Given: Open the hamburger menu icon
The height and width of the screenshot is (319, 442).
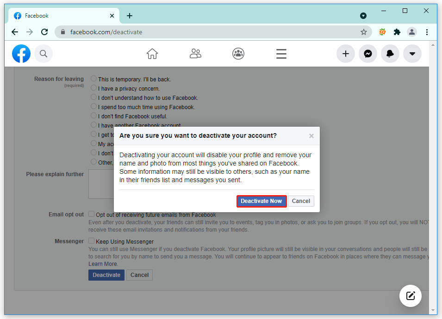Looking at the screenshot, I should coord(281,54).
